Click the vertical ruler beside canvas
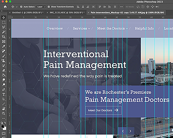 pos(10,78)
